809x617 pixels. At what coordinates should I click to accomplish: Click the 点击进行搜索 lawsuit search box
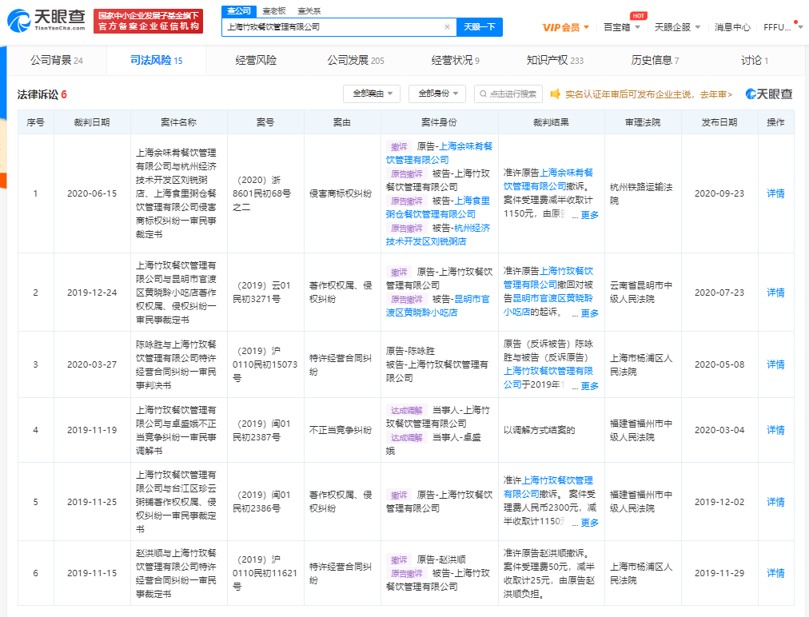coord(508,94)
